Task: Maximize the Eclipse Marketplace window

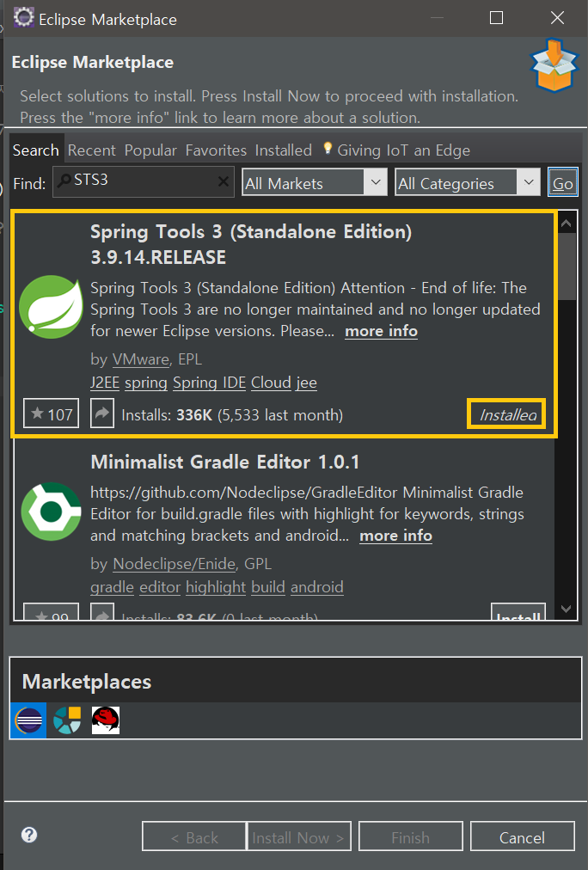Action: pyautogui.click(x=497, y=18)
